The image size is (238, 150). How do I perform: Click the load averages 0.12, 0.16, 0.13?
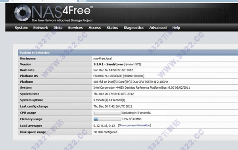(104, 125)
